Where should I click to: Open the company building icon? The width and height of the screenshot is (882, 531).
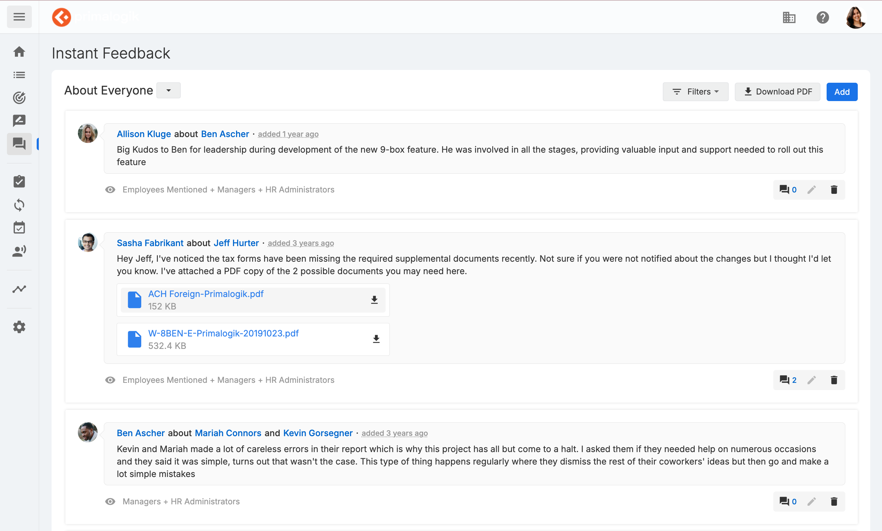789,17
